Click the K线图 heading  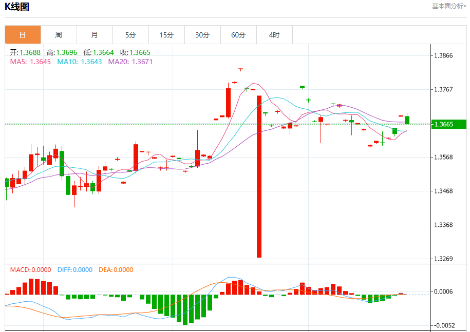(17, 7)
